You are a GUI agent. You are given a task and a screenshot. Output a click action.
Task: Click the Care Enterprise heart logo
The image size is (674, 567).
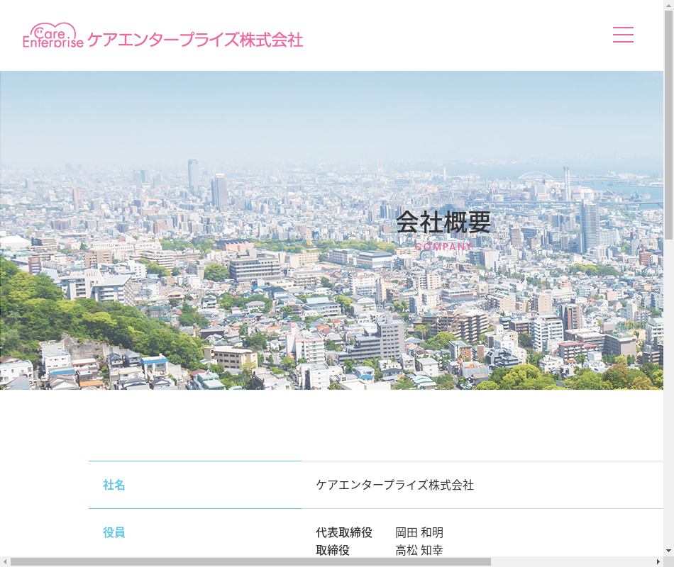point(53,35)
